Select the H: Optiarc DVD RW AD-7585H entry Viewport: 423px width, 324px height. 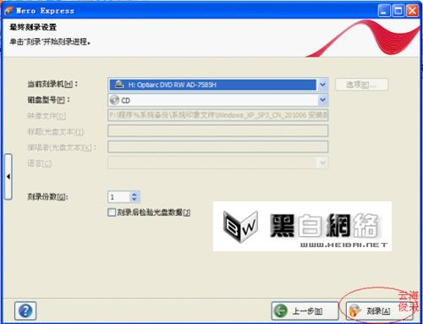tap(213, 85)
